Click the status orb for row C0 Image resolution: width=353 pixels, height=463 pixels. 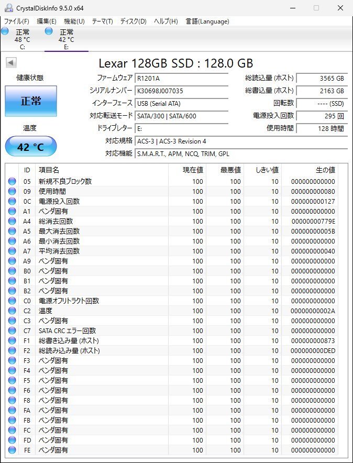click(12, 301)
